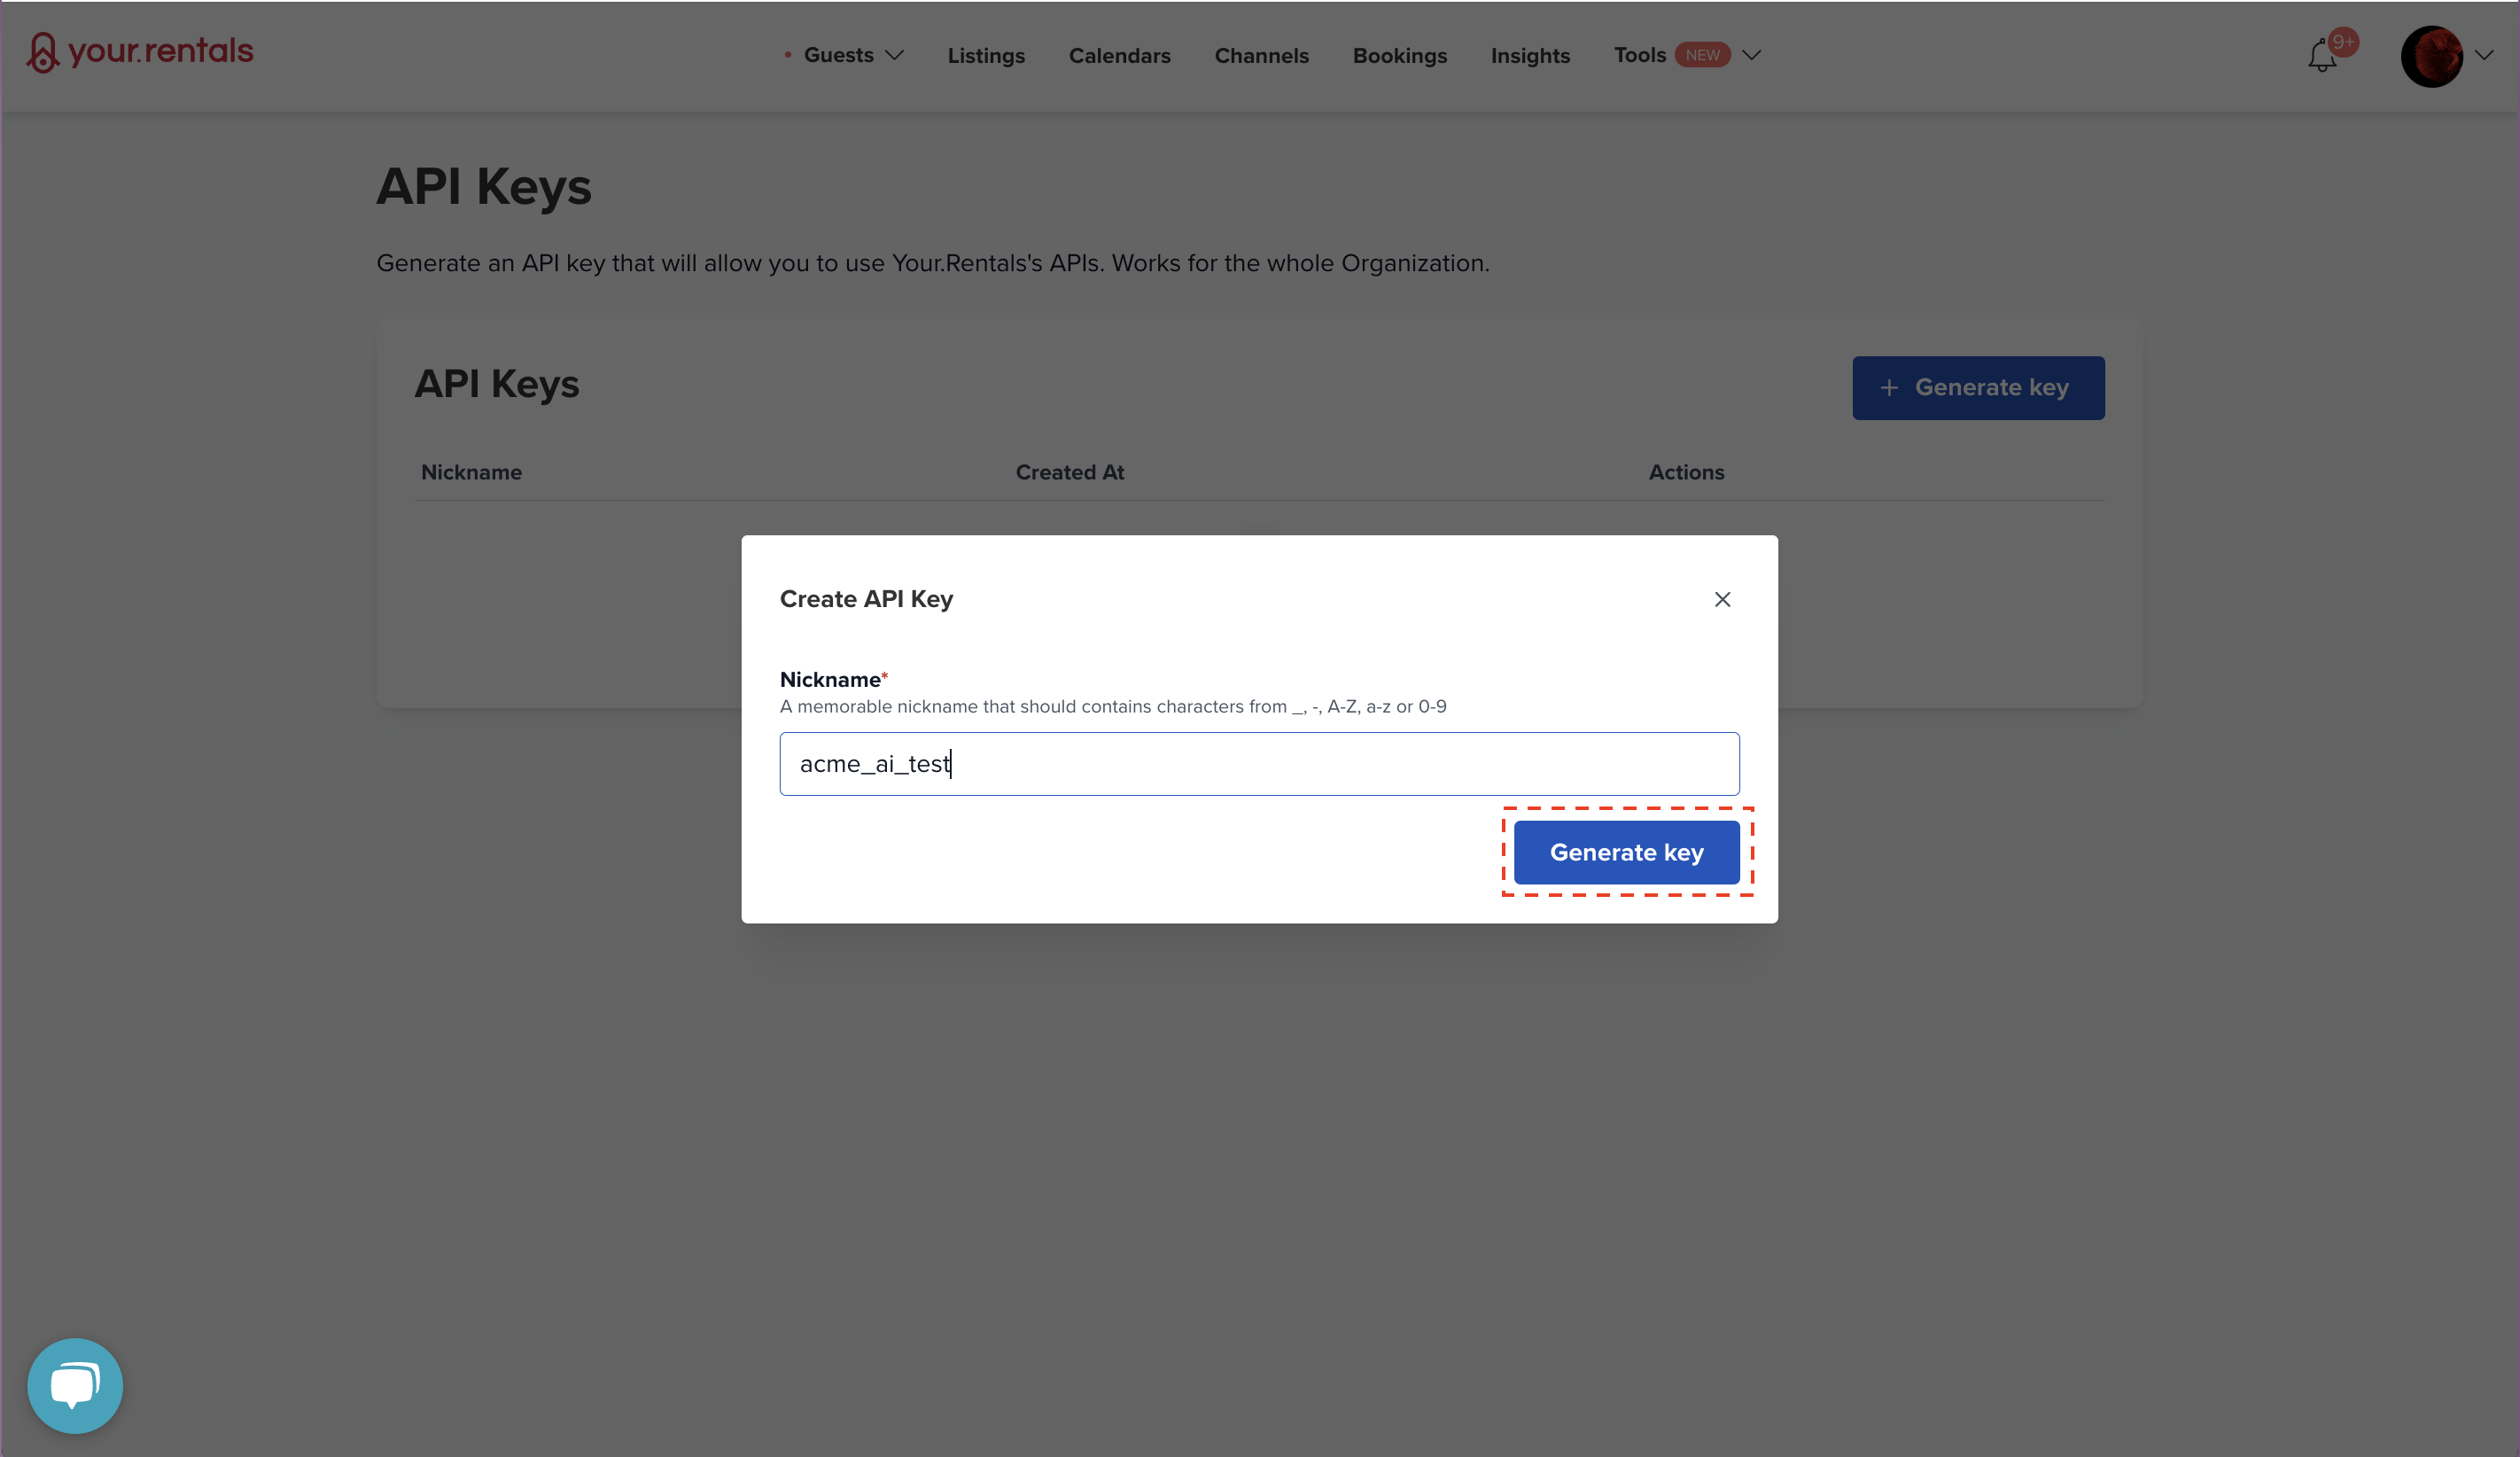Expand the Guests dropdown menu
This screenshot has height=1457, width=2520.
[x=853, y=55]
